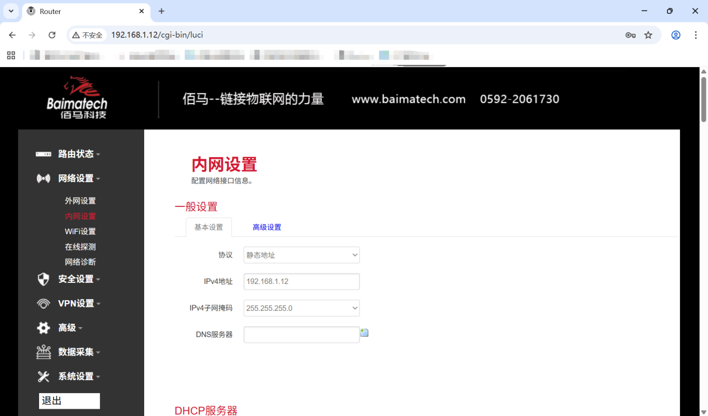708x416 pixels.
Task: Open the WiFi设置 link in sidebar
Action: [80, 231]
